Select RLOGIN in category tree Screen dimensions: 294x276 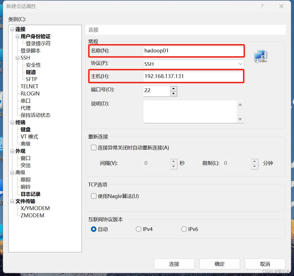pyautogui.click(x=30, y=93)
